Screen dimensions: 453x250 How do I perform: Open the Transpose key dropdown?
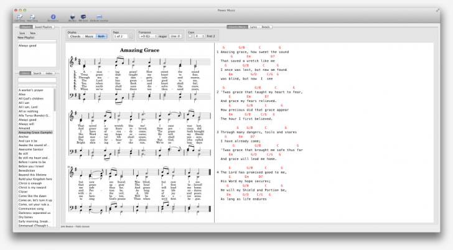click(x=148, y=36)
